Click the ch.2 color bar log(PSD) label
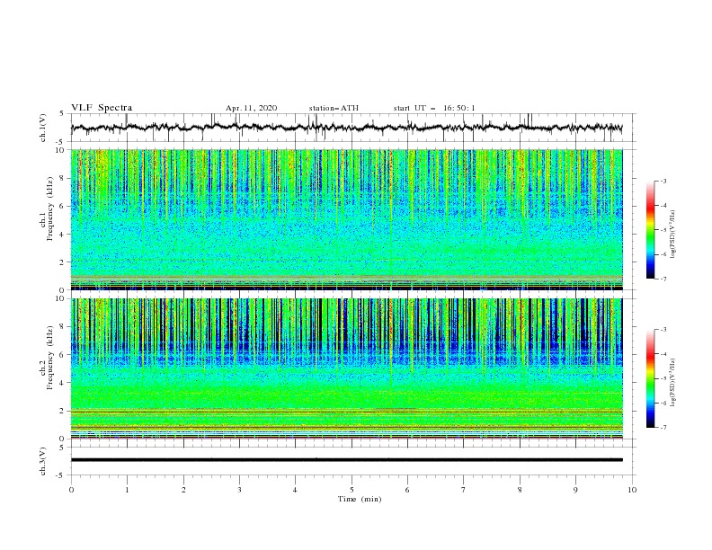The image size is (712, 550). (x=672, y=383)
